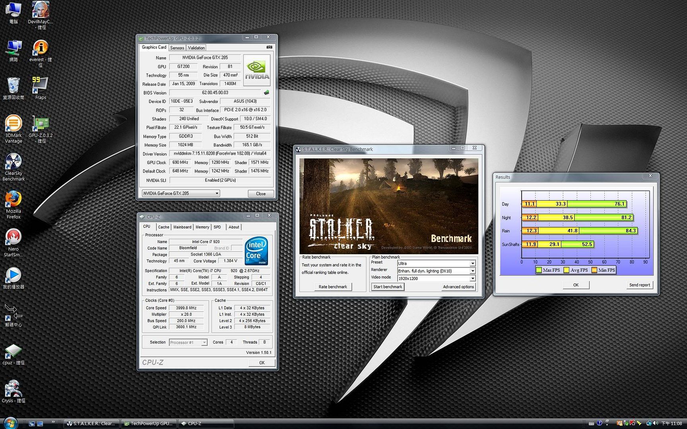Viewport: 687px width, 429px height.
Task: Open Advanced options in benchmark window
Action: tap(458, 287)
